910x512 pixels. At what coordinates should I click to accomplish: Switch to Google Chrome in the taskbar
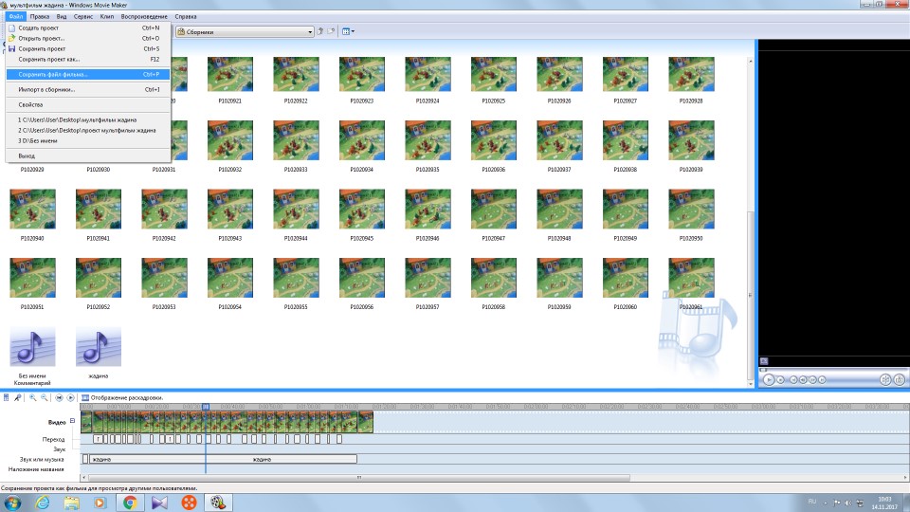[x=130, y=503]
